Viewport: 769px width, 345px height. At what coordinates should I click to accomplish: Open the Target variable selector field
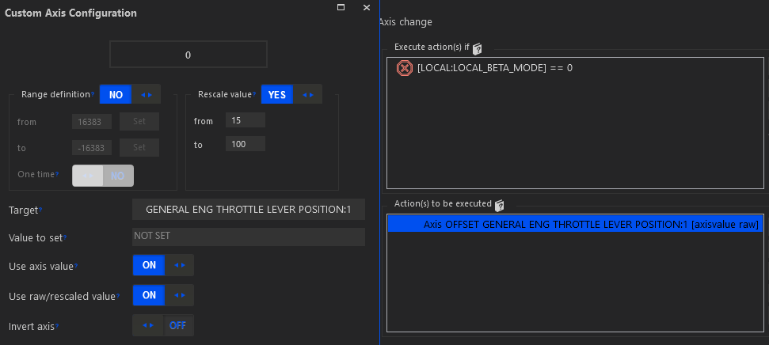pos(249,209)
